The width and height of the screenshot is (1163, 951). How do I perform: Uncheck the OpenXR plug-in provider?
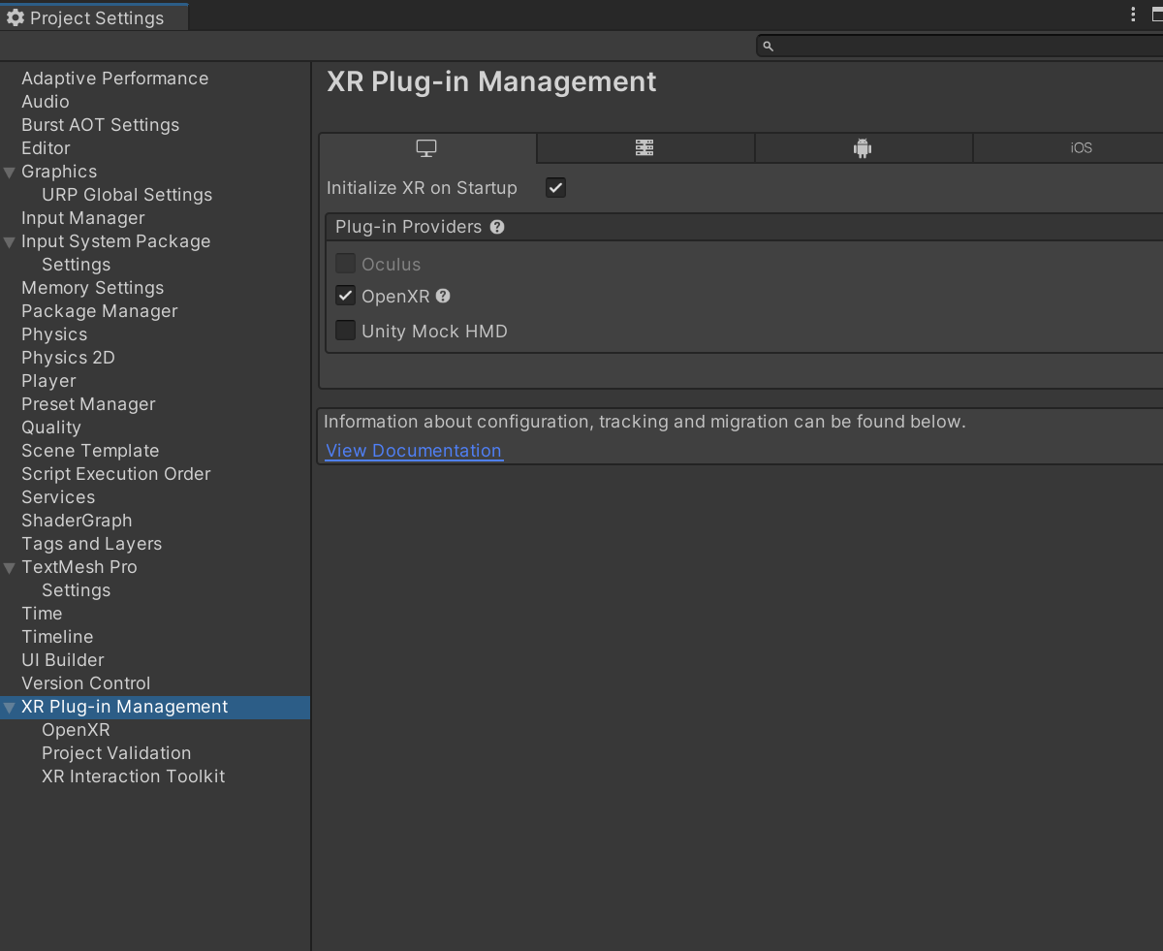pos(346,296)
